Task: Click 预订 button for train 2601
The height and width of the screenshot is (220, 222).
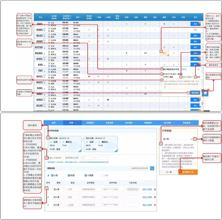Action: 195,24
